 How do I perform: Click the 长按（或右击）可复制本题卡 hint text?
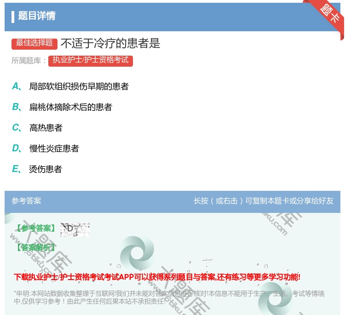tap(264, 201)
